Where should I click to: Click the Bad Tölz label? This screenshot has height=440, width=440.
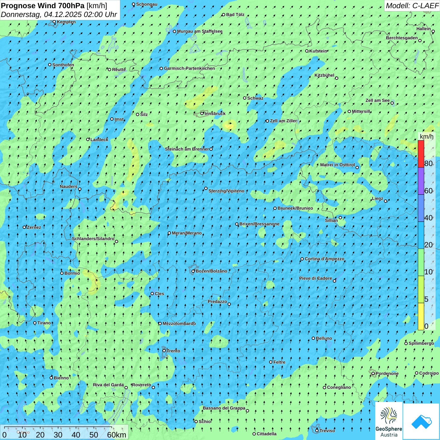[235, 14]
